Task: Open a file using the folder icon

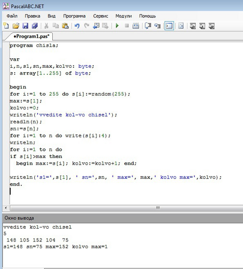Action: (x=16, y=26)
